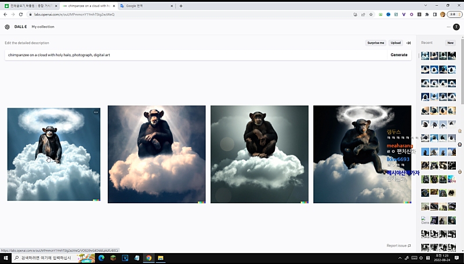Collapse the Recent sidebar with arrow icon

pyautogui.click(x=408, y=43)
